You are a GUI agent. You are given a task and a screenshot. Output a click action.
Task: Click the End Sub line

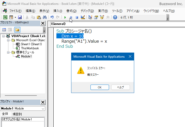65,46
